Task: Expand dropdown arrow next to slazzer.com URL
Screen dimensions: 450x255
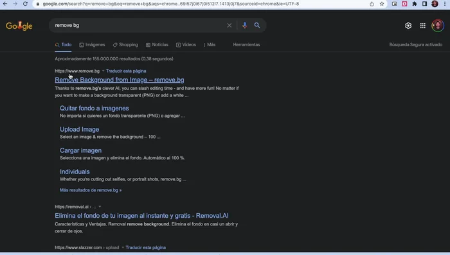Action: click(123, 247)
